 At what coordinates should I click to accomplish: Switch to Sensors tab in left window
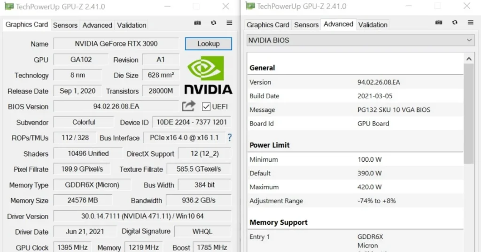65,25
